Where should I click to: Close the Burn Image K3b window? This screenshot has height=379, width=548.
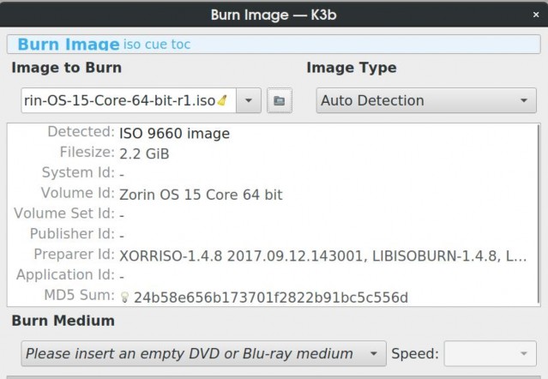[536, 15]
